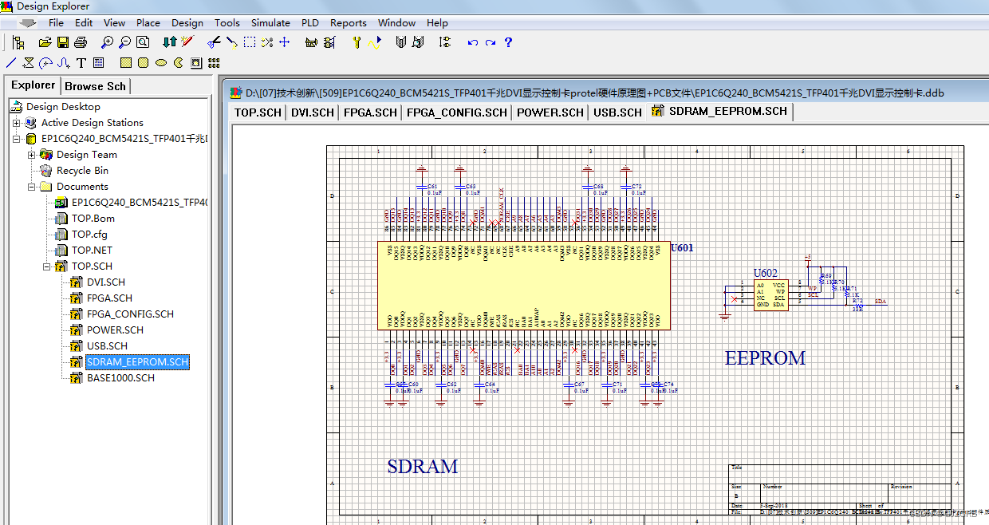
Task: Click the U602 EEPROM component
Action: click(x=770, y=295)
